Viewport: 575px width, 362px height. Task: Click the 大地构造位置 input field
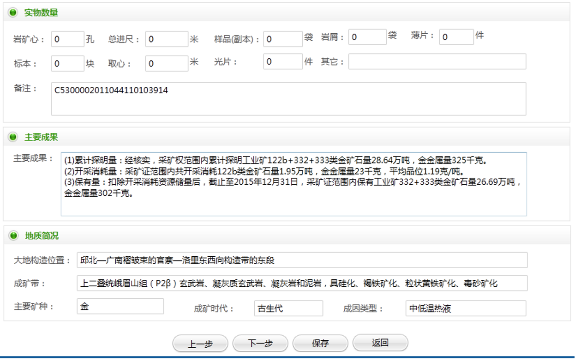302,260
